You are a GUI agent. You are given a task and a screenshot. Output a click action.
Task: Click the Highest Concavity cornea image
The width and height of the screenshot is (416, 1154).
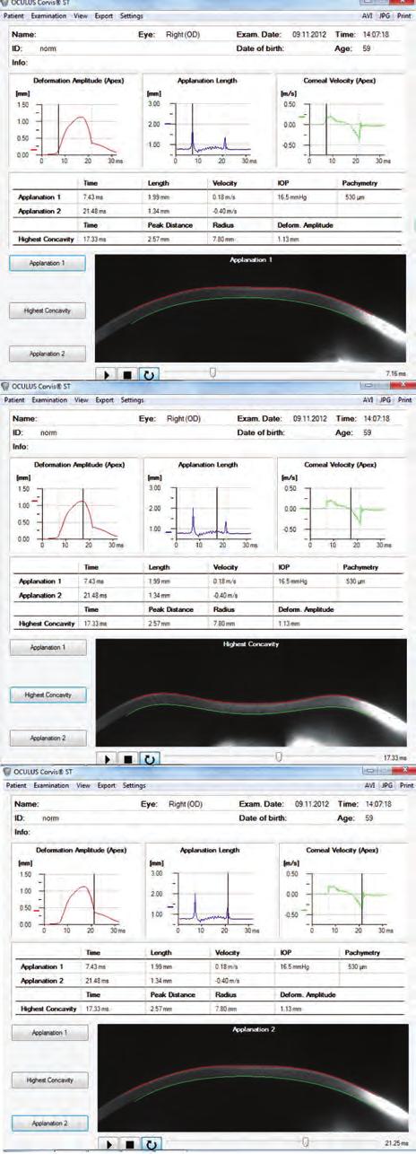click(251, 694)
